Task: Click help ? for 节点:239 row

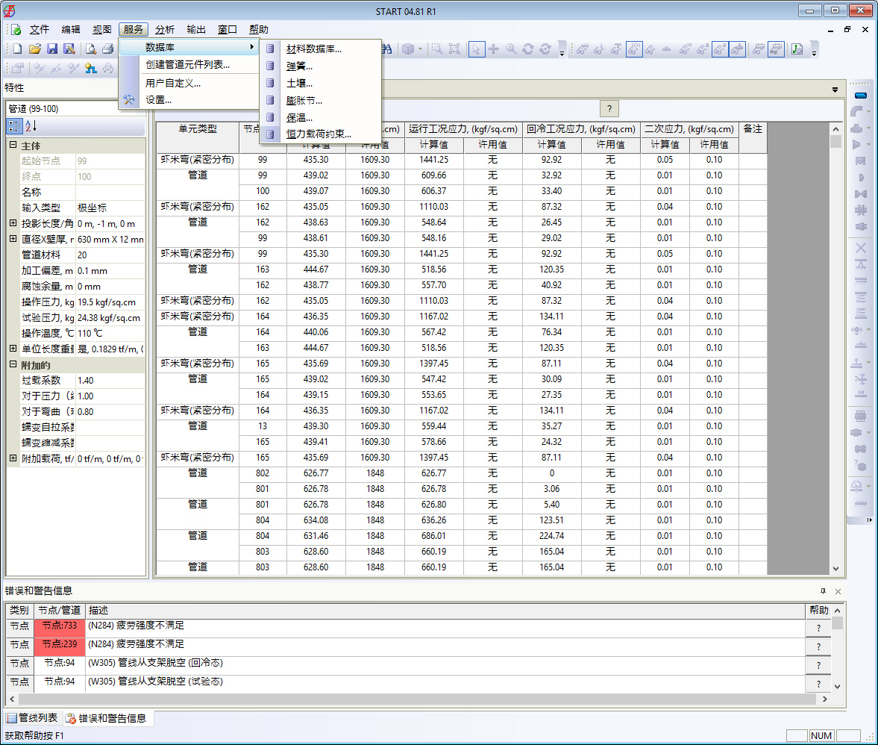Action: pyautogui.click(x=818, y=646)
